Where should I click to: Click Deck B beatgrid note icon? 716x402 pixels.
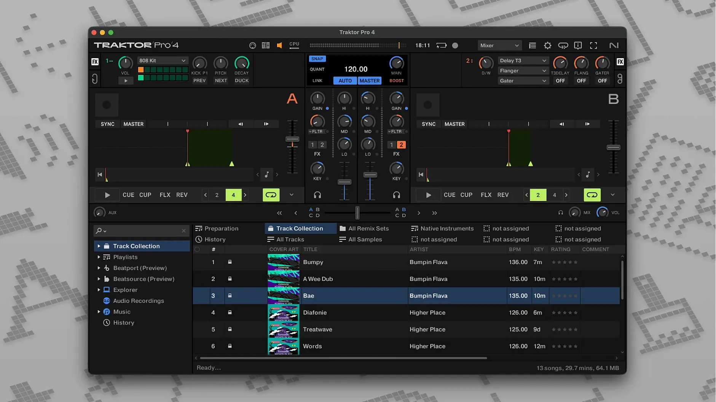(588, 175)
